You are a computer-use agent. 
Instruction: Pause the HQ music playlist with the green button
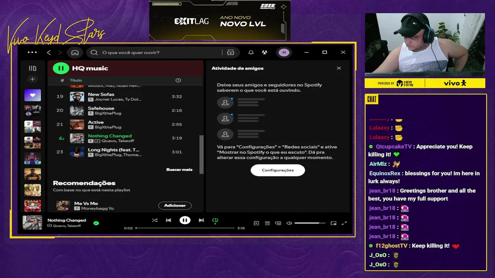(61, 68)
